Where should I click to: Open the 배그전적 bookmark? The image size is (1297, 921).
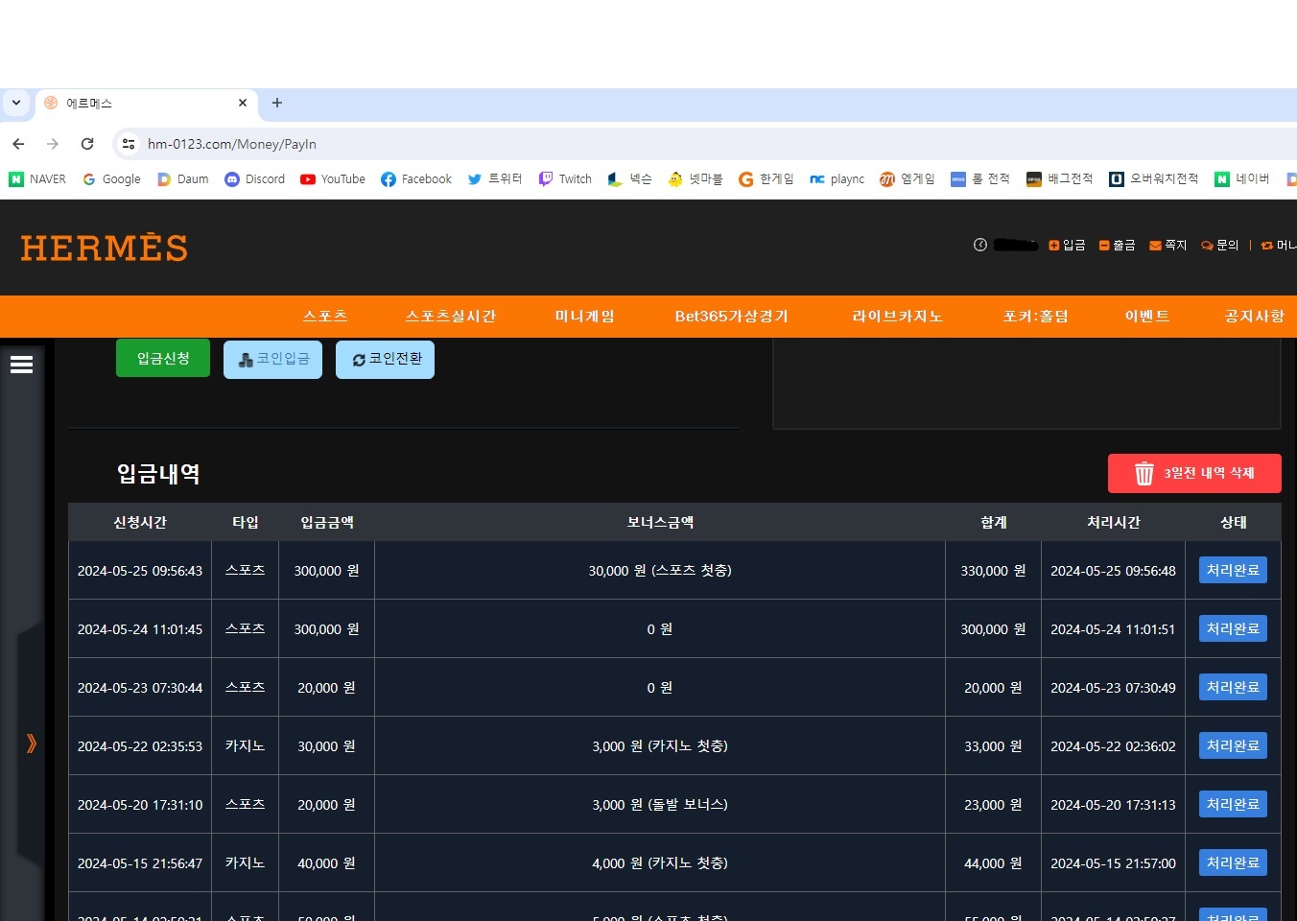(x=1060, y=179)
